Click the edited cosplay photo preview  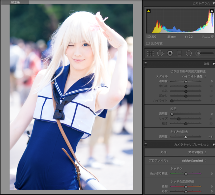(x=71, y=97)
